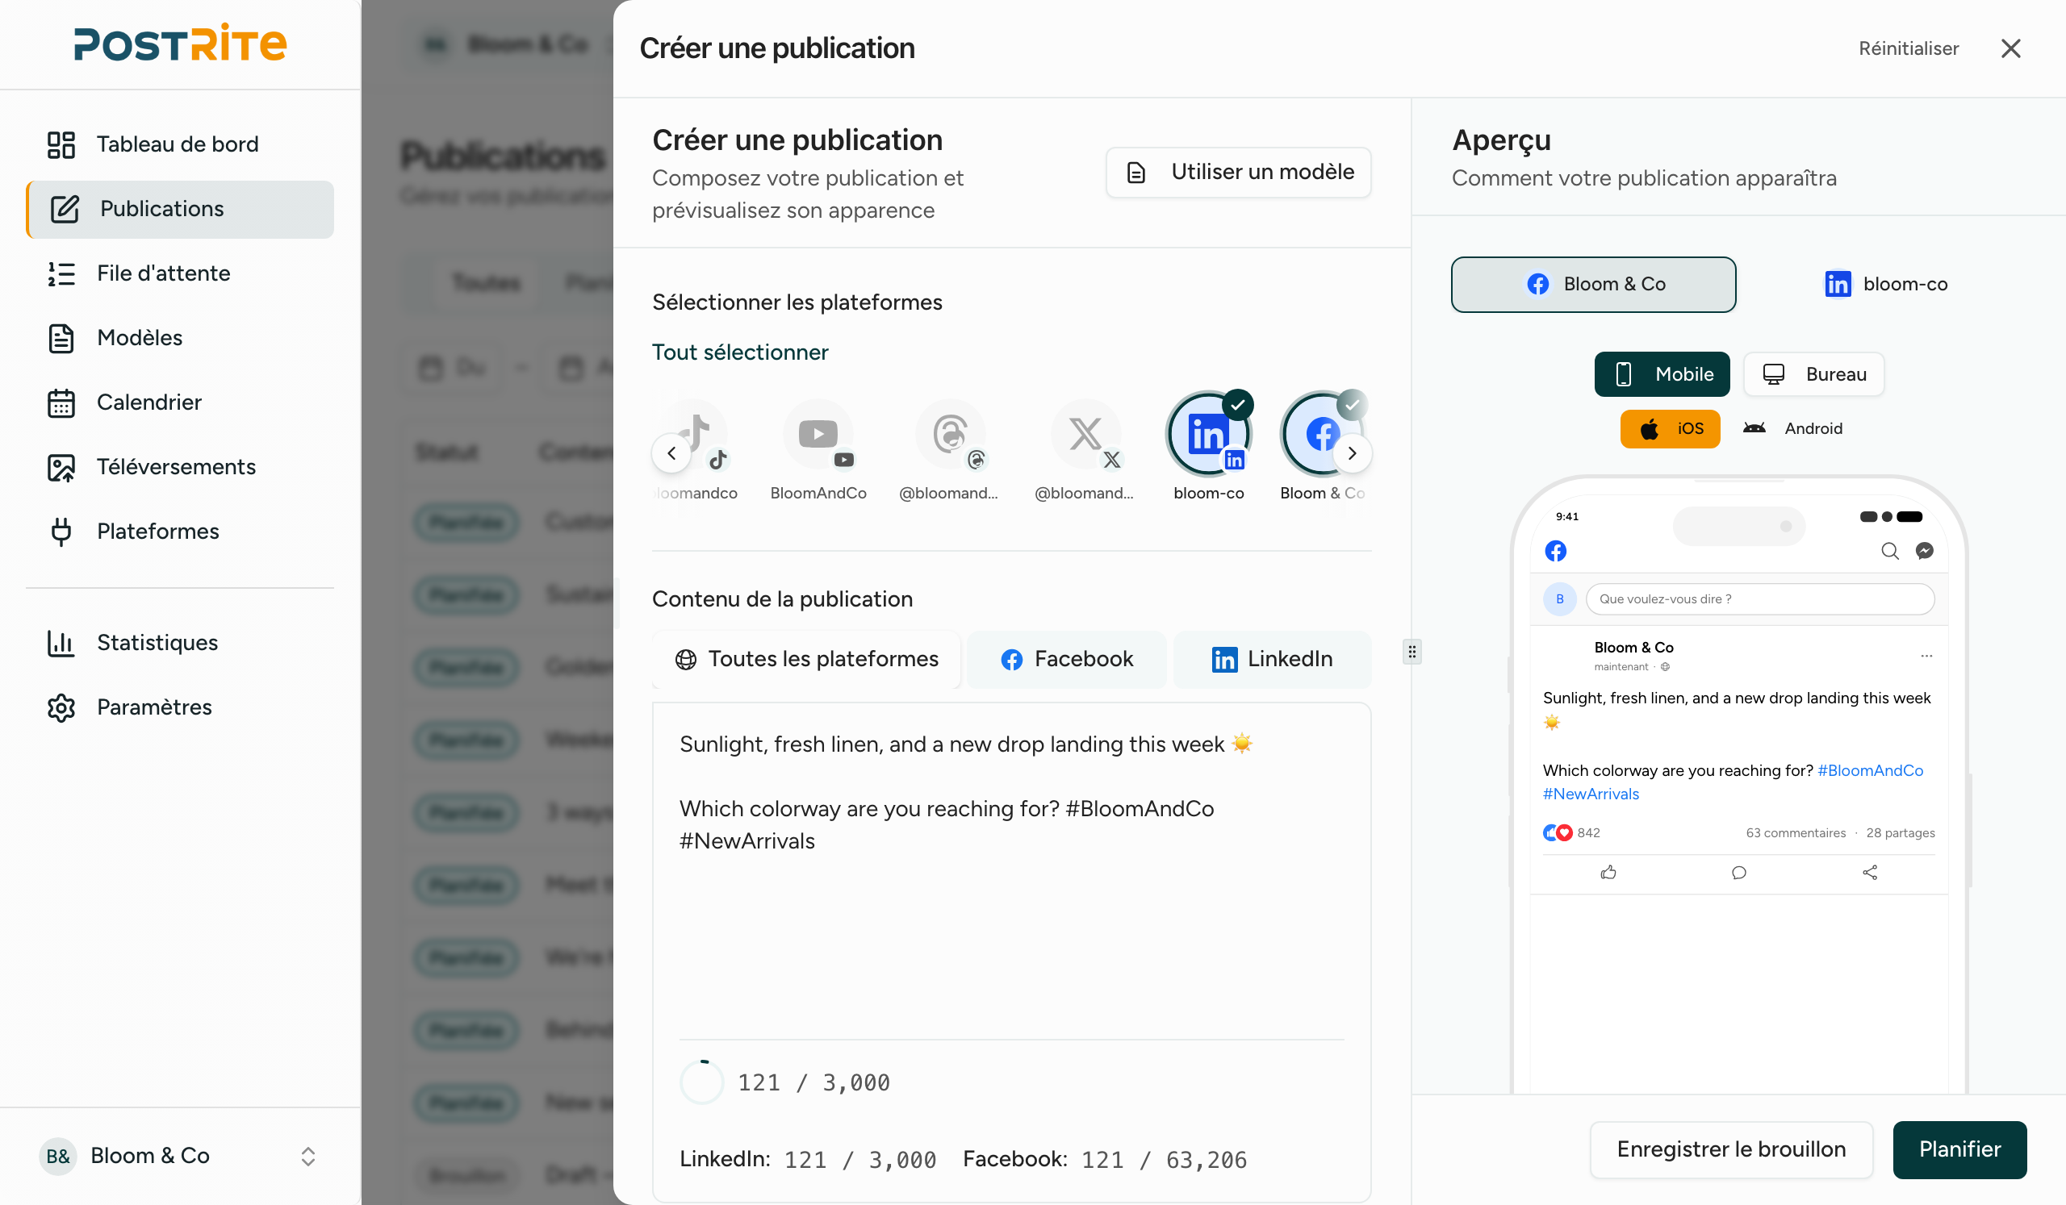Click the comment bubble icon in preview
Image resolution: width=2066 pixels, height=1205 pixels.
pos(1739,873)
